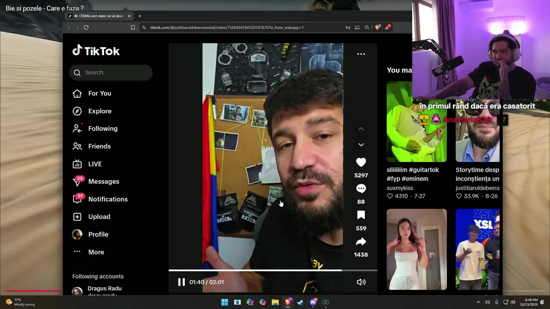Click the TikTok logo
550x309 pixels.
pos(96,51)
